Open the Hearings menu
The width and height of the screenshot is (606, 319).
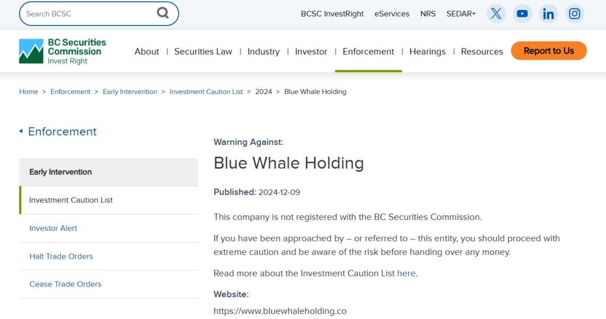[427, 51]
